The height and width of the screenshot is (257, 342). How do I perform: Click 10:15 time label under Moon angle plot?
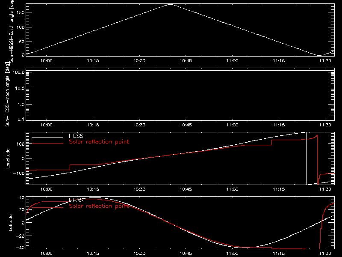pyautogui.click(x=93, y=125)
